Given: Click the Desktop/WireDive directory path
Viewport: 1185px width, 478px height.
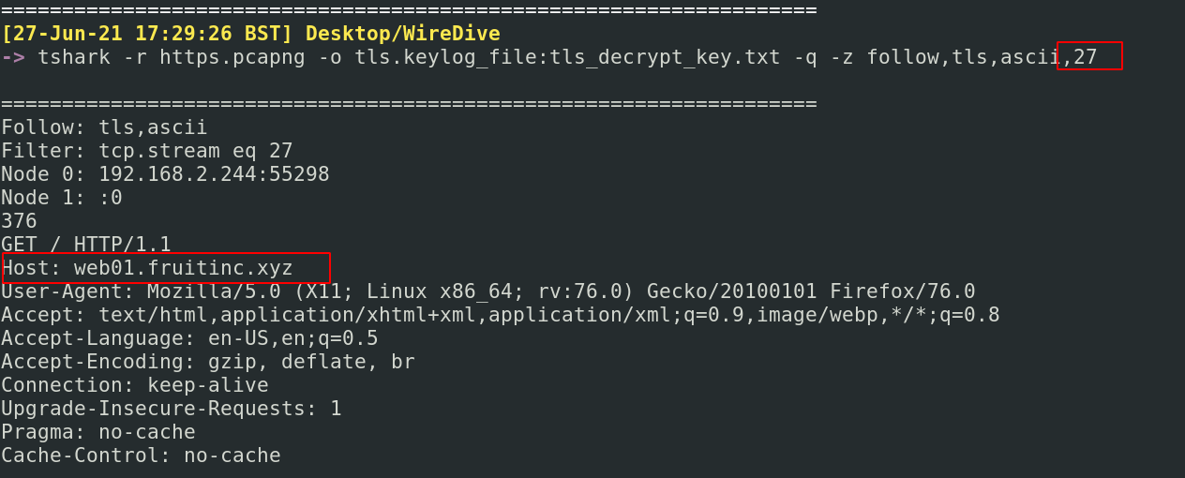Looking at the screenshot, I should [402, 34].
